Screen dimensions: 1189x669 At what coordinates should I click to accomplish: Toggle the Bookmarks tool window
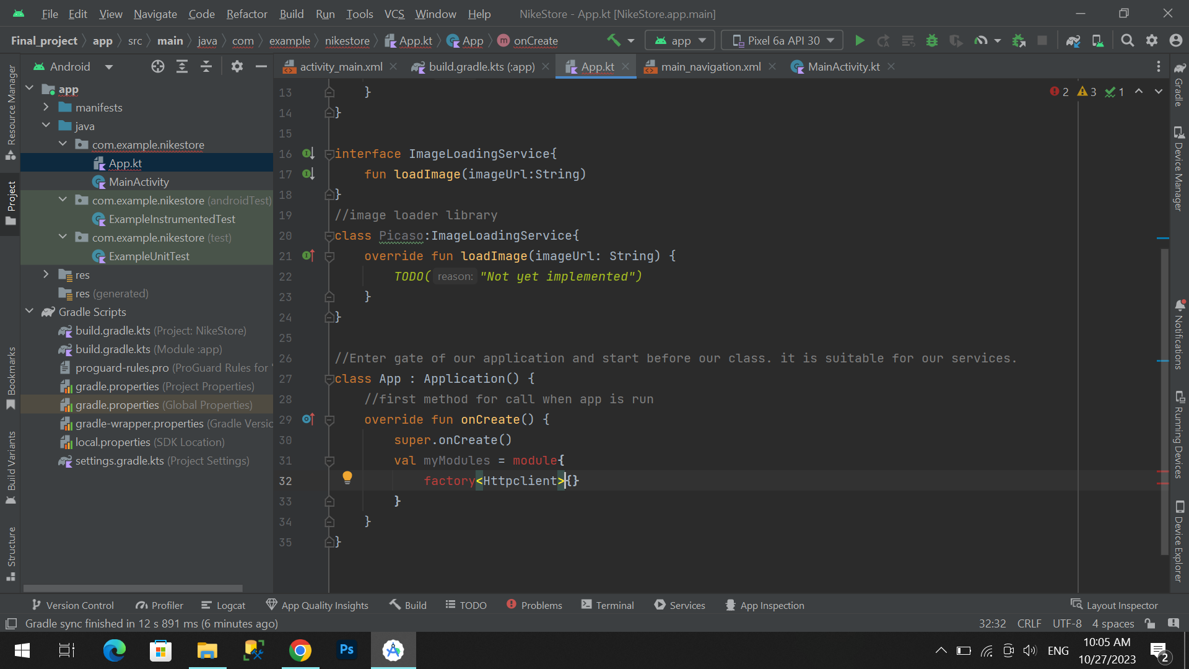pyautogui.click(x=11, y=378)
